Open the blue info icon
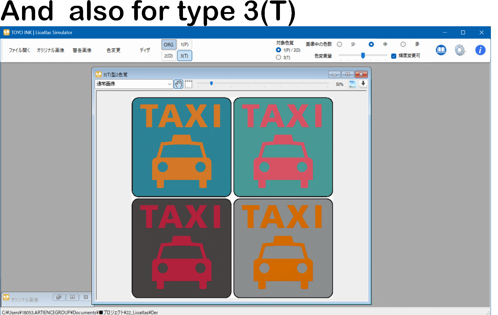This screenshot has height=315, width=498. point(480,50)
